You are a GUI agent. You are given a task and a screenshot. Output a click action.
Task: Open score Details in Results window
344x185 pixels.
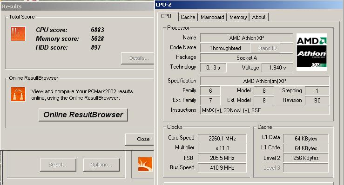[138, 58]
